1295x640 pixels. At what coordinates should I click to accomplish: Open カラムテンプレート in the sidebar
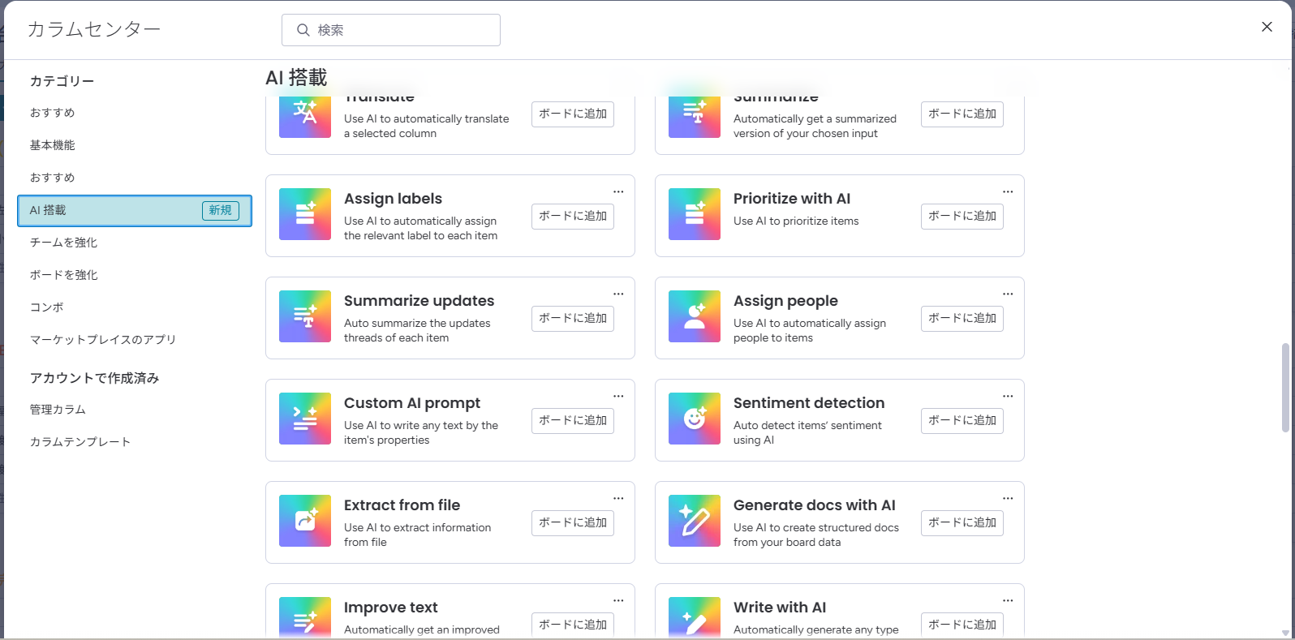coord(80,442)
